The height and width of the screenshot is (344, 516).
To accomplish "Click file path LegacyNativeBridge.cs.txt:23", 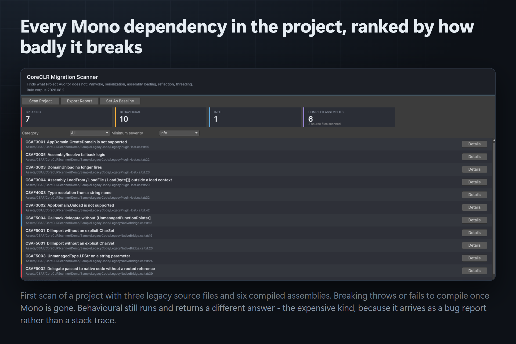I will [x=89, y=248].
